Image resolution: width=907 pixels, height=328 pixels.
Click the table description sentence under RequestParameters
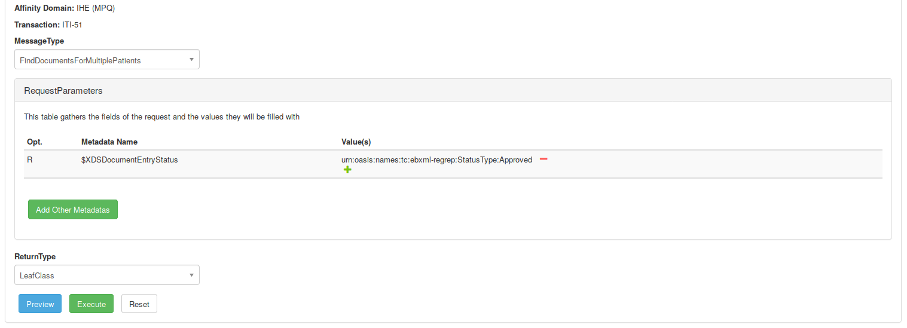(161, 117)
